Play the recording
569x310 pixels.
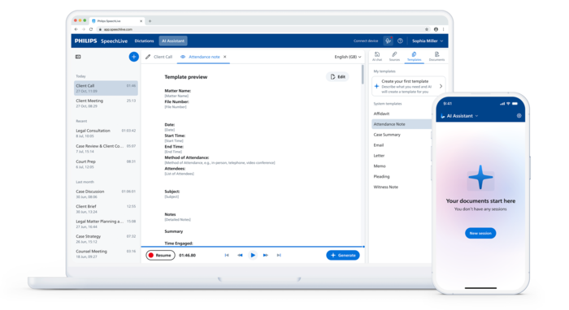pos(253,256)
